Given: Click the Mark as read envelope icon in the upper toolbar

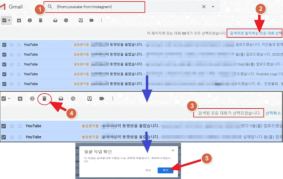Looking at the screenshot, I should [x=55, y=20].
